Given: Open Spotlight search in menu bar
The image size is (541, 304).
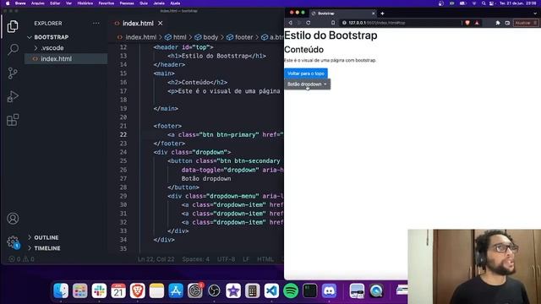Looking at the screenshot, I should tap(484, 3).
